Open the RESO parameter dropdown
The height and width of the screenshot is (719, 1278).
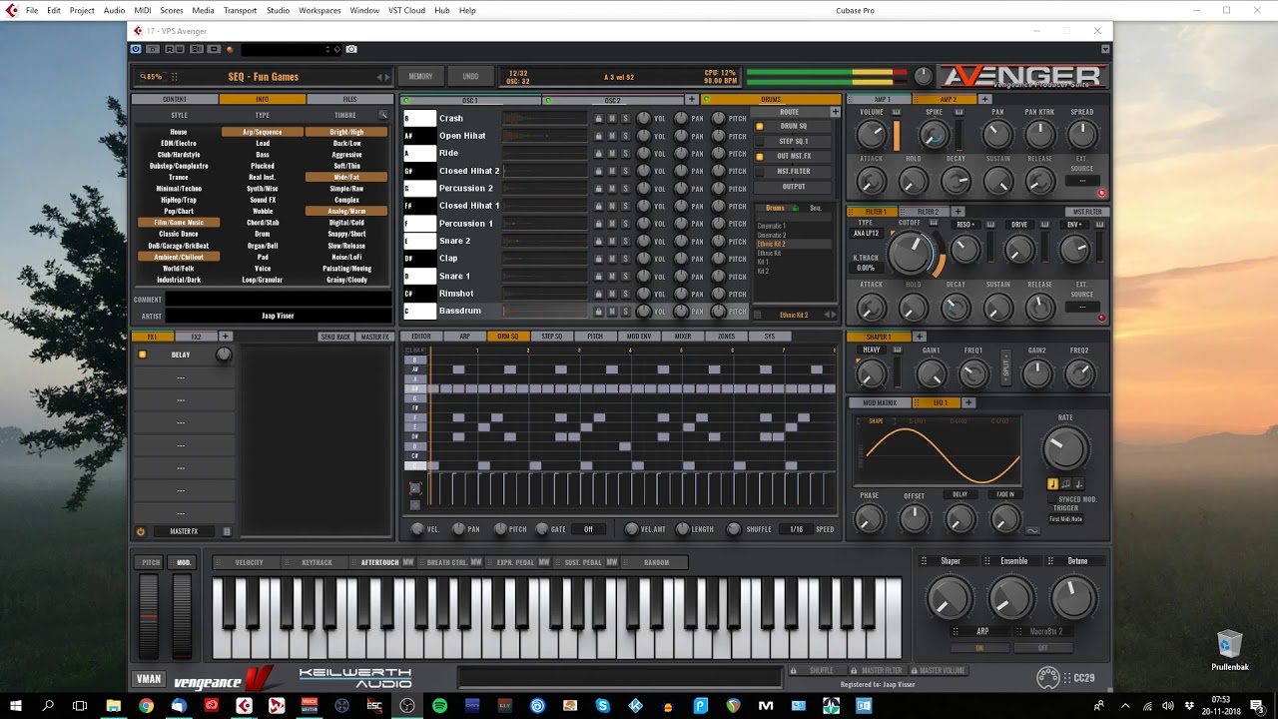965,225
